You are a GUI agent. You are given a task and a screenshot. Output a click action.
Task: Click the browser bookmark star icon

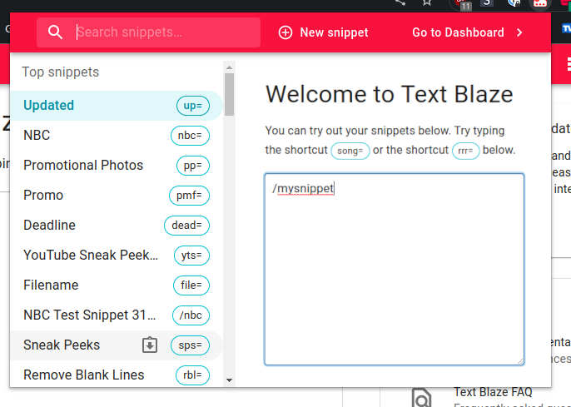(427, 2)
